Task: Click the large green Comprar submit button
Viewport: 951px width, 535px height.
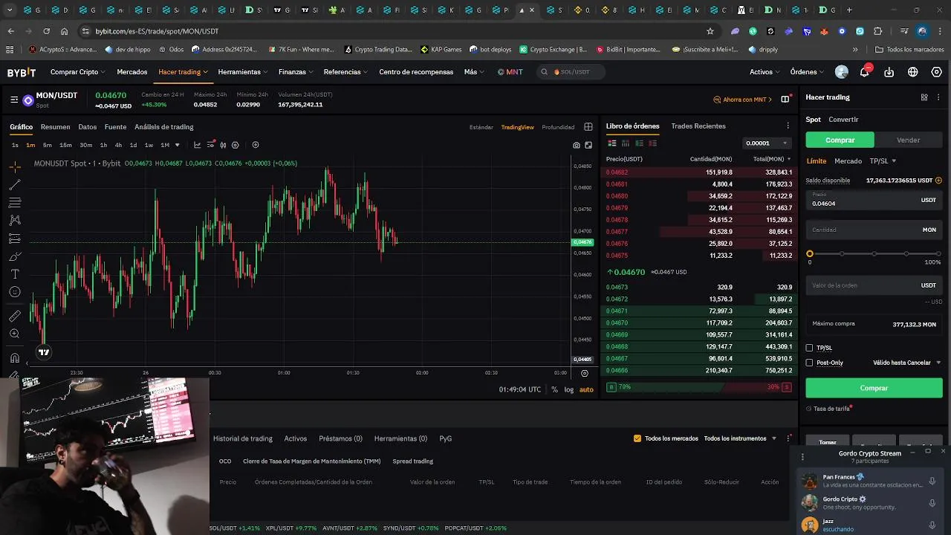Action: 874,388
